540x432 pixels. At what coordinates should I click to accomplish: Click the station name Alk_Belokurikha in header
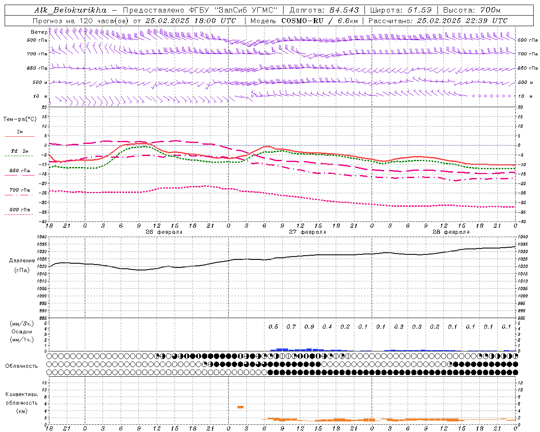(x=70, y=10)
